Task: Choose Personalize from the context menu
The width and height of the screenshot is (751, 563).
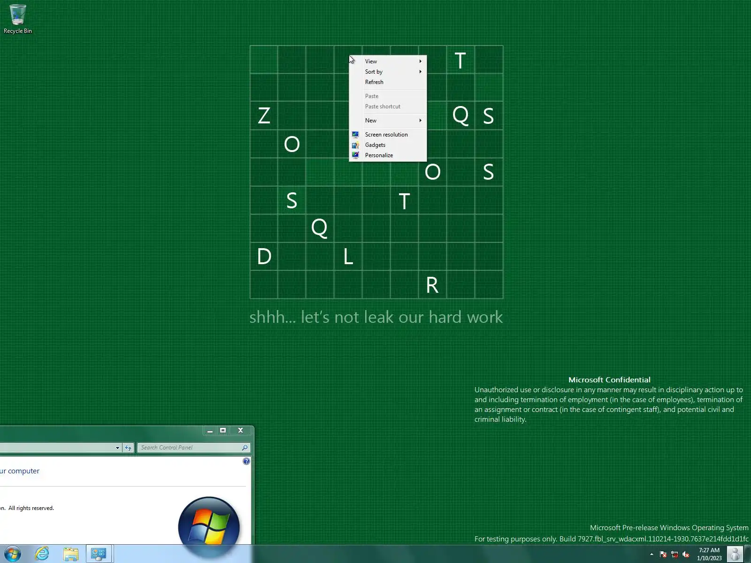Action: click(x=388, y=155)
